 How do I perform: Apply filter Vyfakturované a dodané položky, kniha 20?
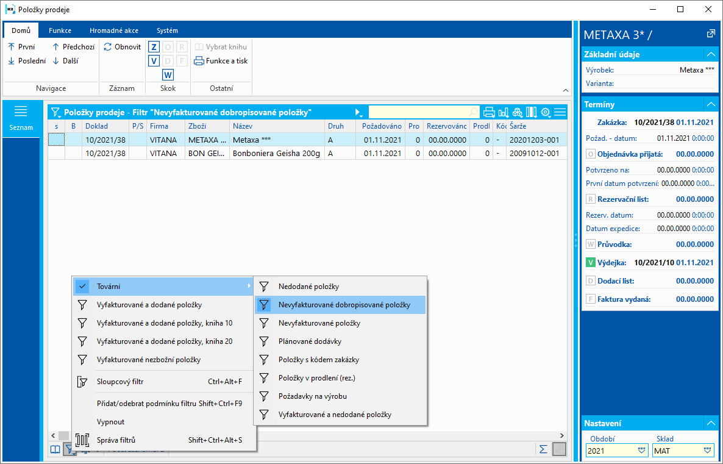pyautogui.click(x=163, y=341)
